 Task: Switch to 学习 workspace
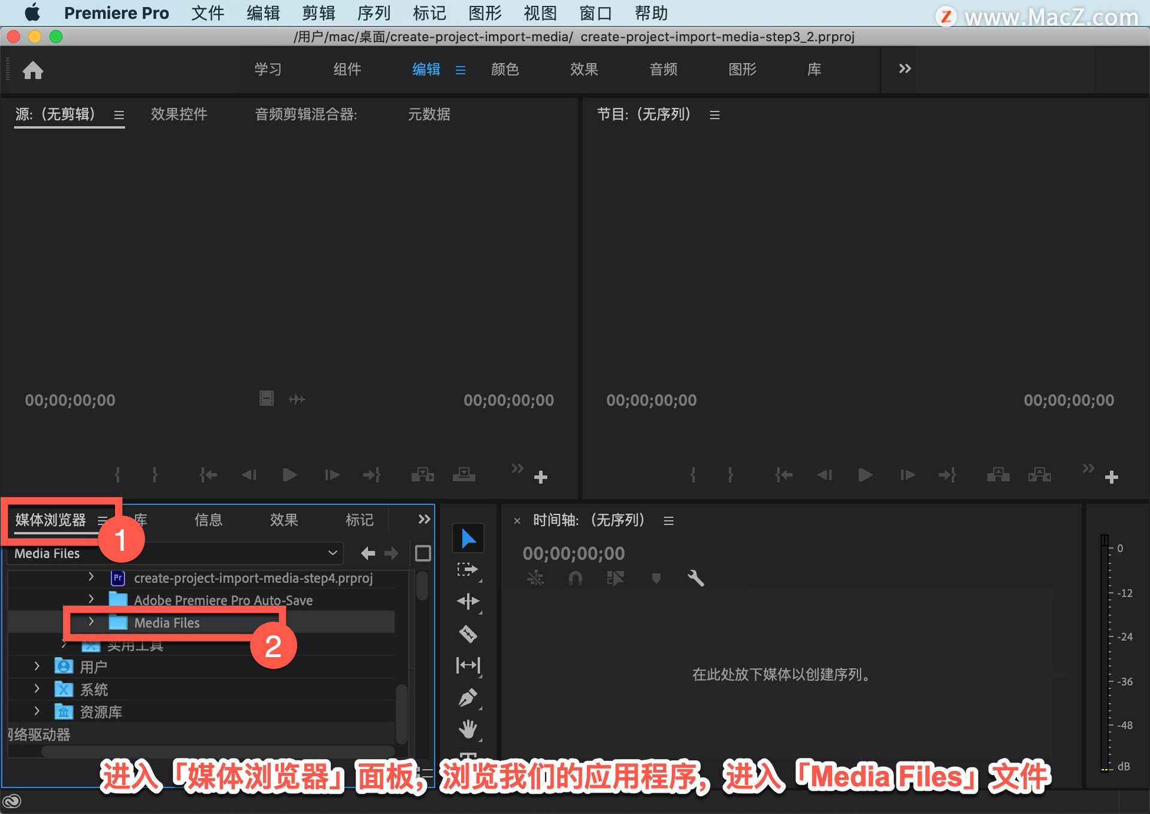[267, 69]
